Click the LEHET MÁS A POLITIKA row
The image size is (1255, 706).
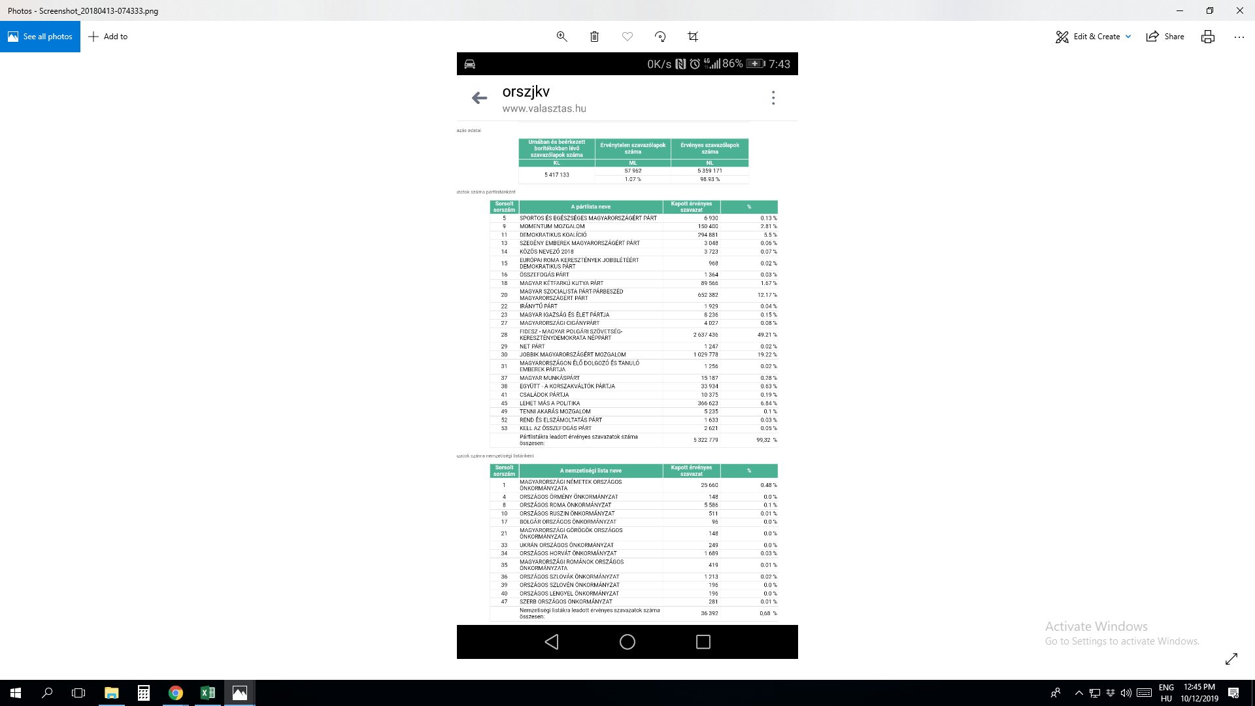point(633,403)
